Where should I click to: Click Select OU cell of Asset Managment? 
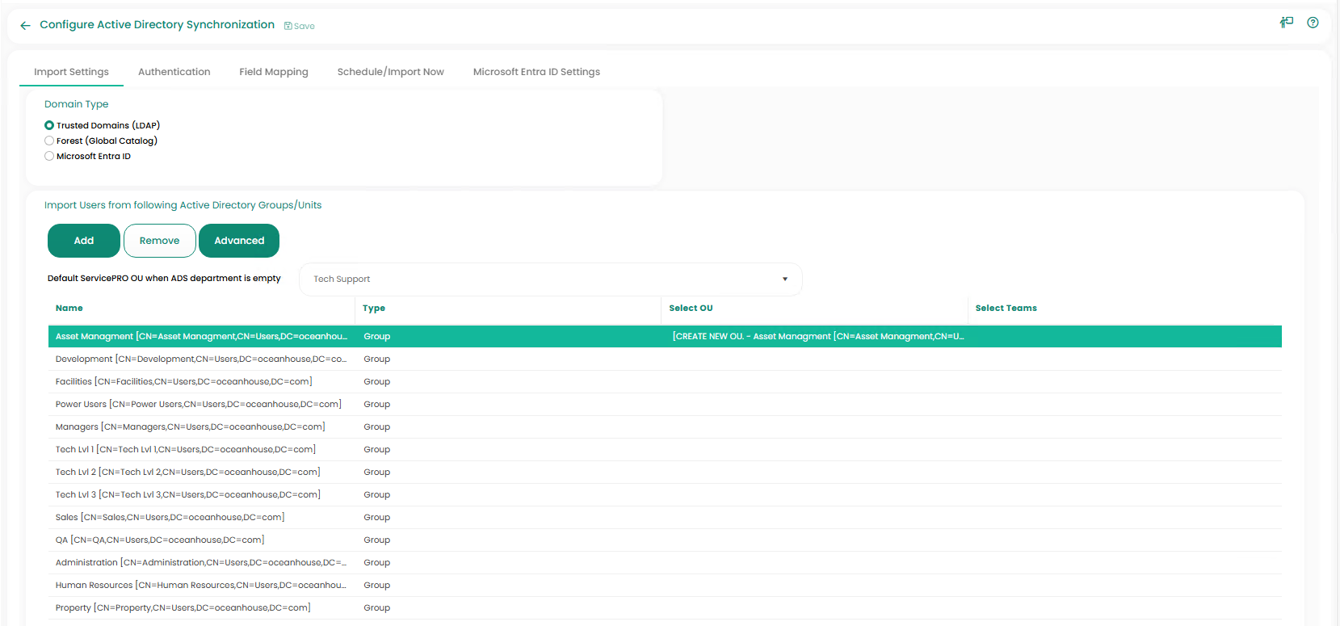pos(817,337)
